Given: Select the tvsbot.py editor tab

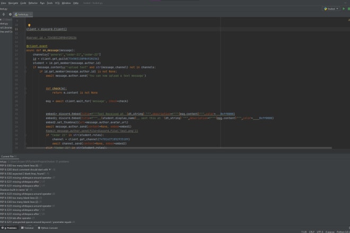Looking at the screenshot, I should pos(23,14).
